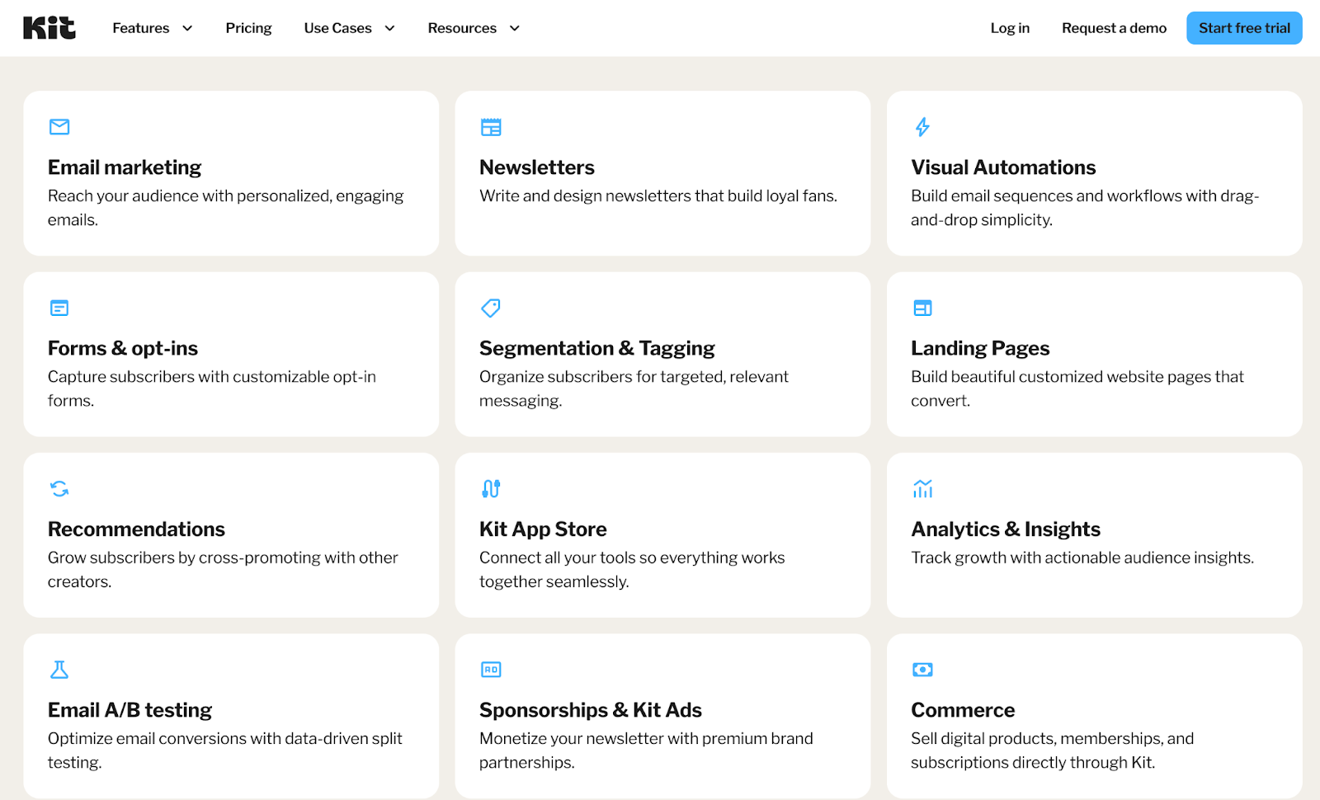Go to the Pricing page
Viewport: 1320px width, 800px height.
point(248,28)
